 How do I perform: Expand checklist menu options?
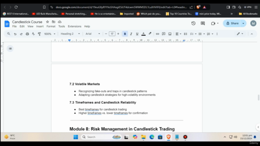[x=196, y=34]
